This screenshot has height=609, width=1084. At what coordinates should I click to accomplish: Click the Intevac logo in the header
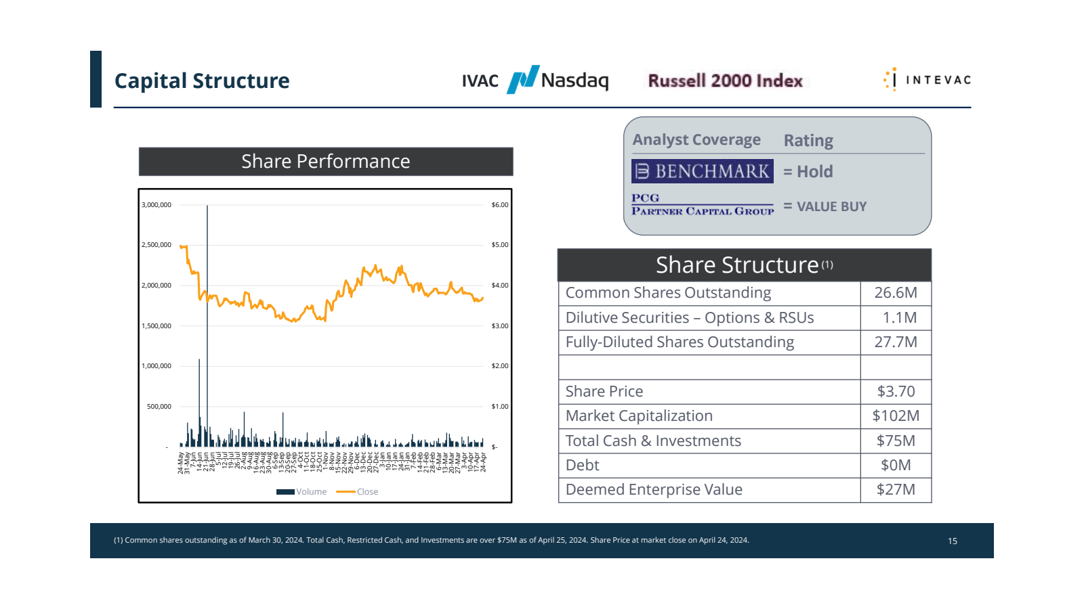point(927,80)
